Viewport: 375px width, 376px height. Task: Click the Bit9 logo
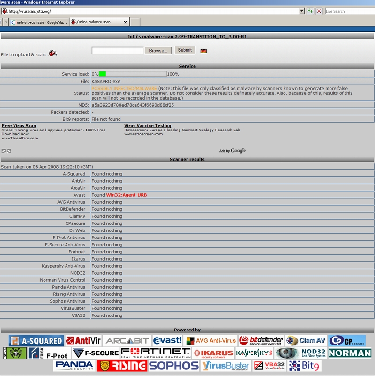[x=304, y=366]
